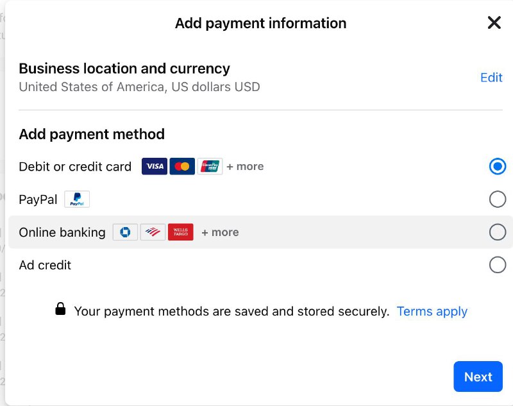
Task: Click the PayPal logo icon
Action: tap(77, 199)
